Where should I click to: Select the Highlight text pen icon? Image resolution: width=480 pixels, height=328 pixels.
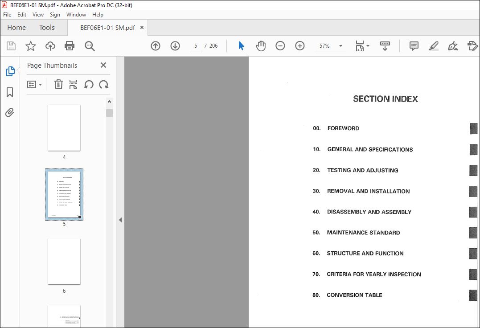pos(434,46)
